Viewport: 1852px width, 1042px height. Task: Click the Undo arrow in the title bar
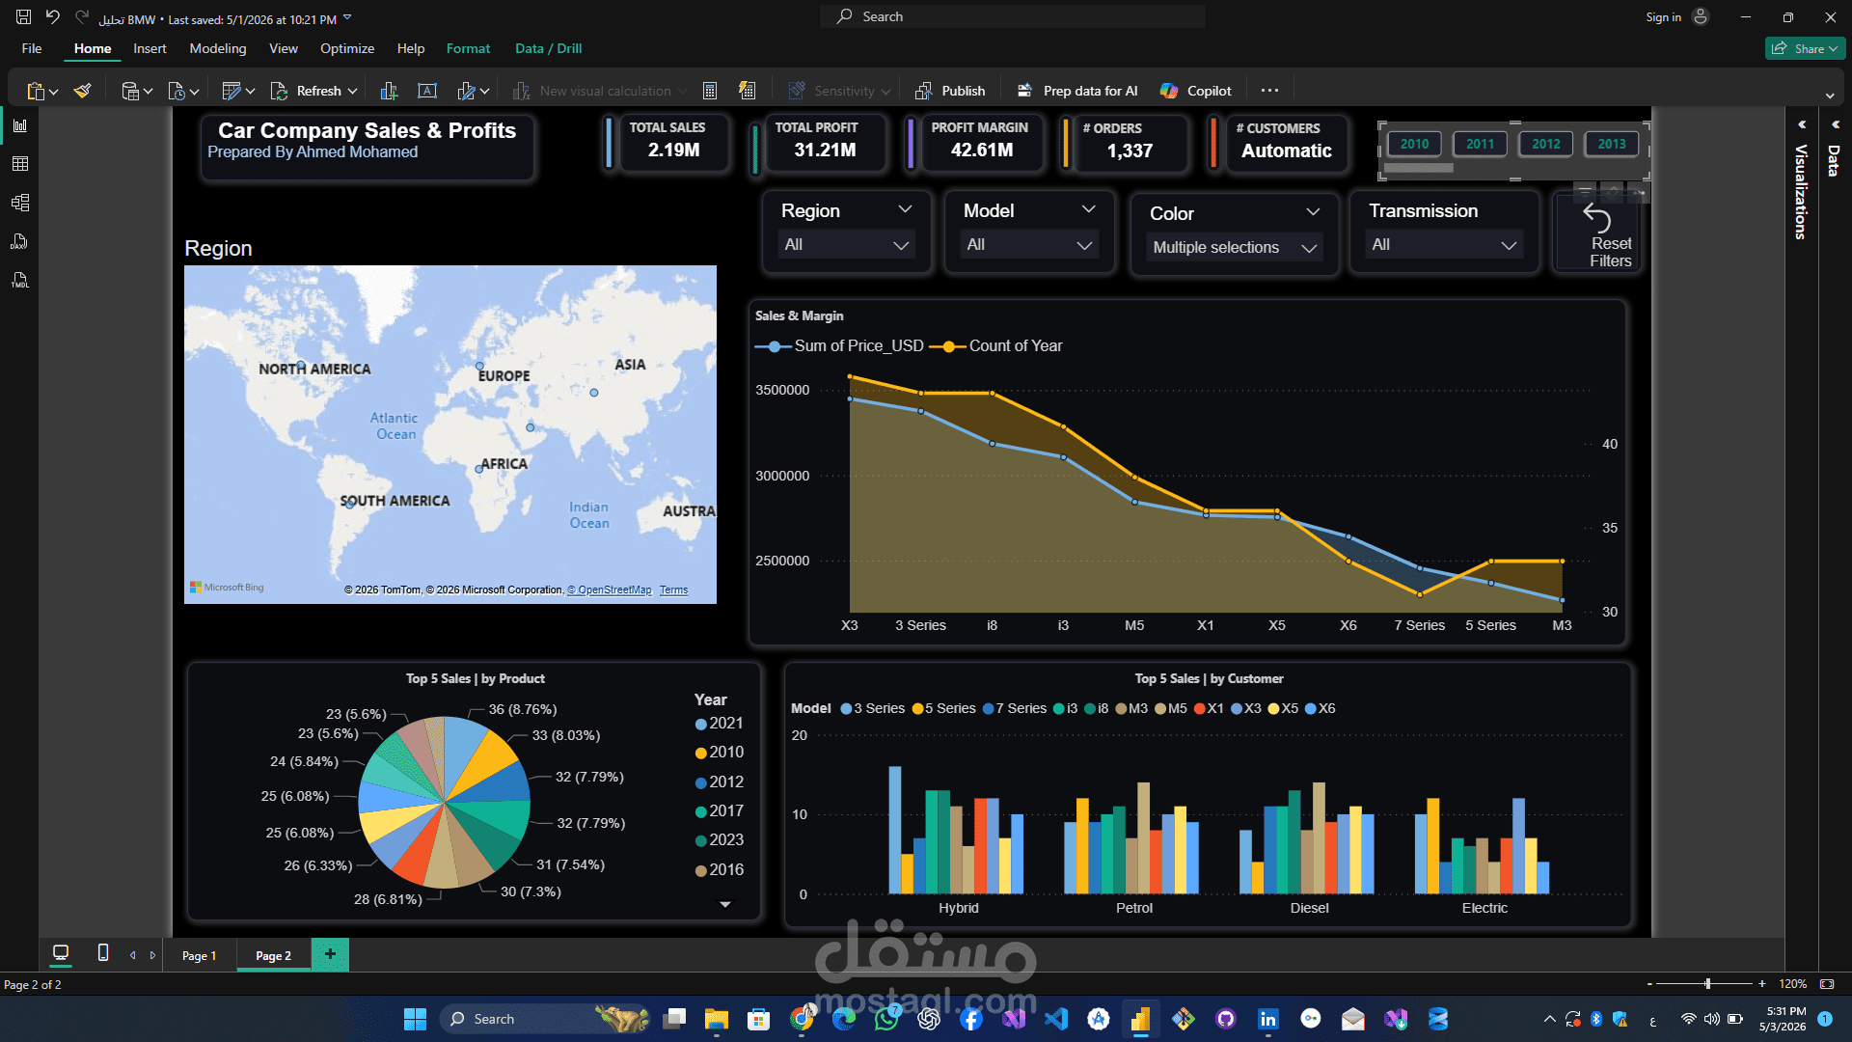[53, 17]
